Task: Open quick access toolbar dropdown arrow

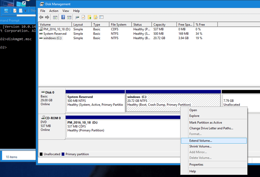Action: [25, 11]
